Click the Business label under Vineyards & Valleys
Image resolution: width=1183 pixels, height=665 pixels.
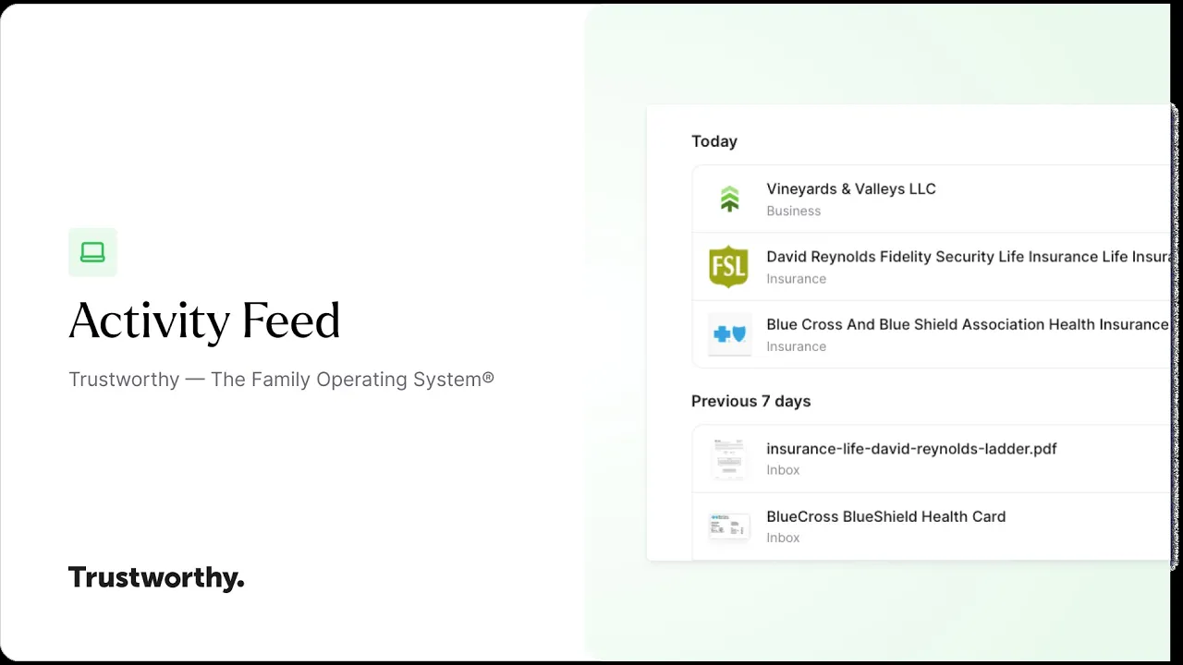click(x=793, y=211)
